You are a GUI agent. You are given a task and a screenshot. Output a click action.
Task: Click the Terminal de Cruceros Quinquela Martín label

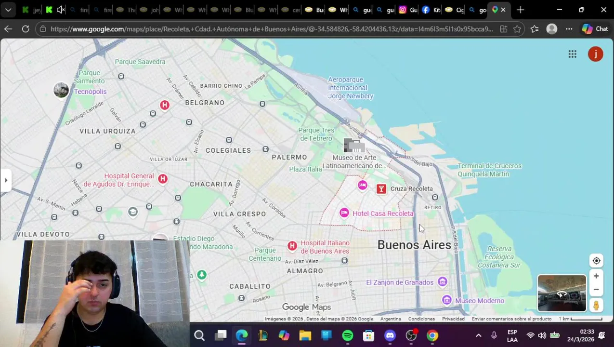(489, 170)
